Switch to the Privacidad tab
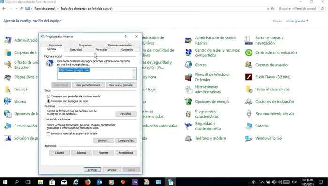Image resolution: width=328 pixels, height=186 pixels. (x=101, y=50)
